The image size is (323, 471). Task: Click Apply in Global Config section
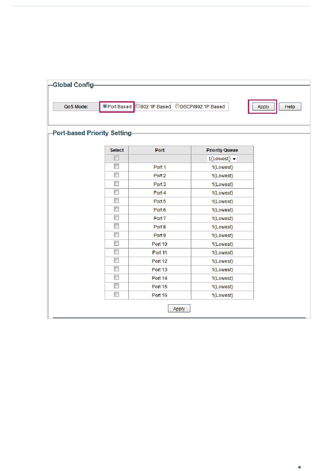263,107
